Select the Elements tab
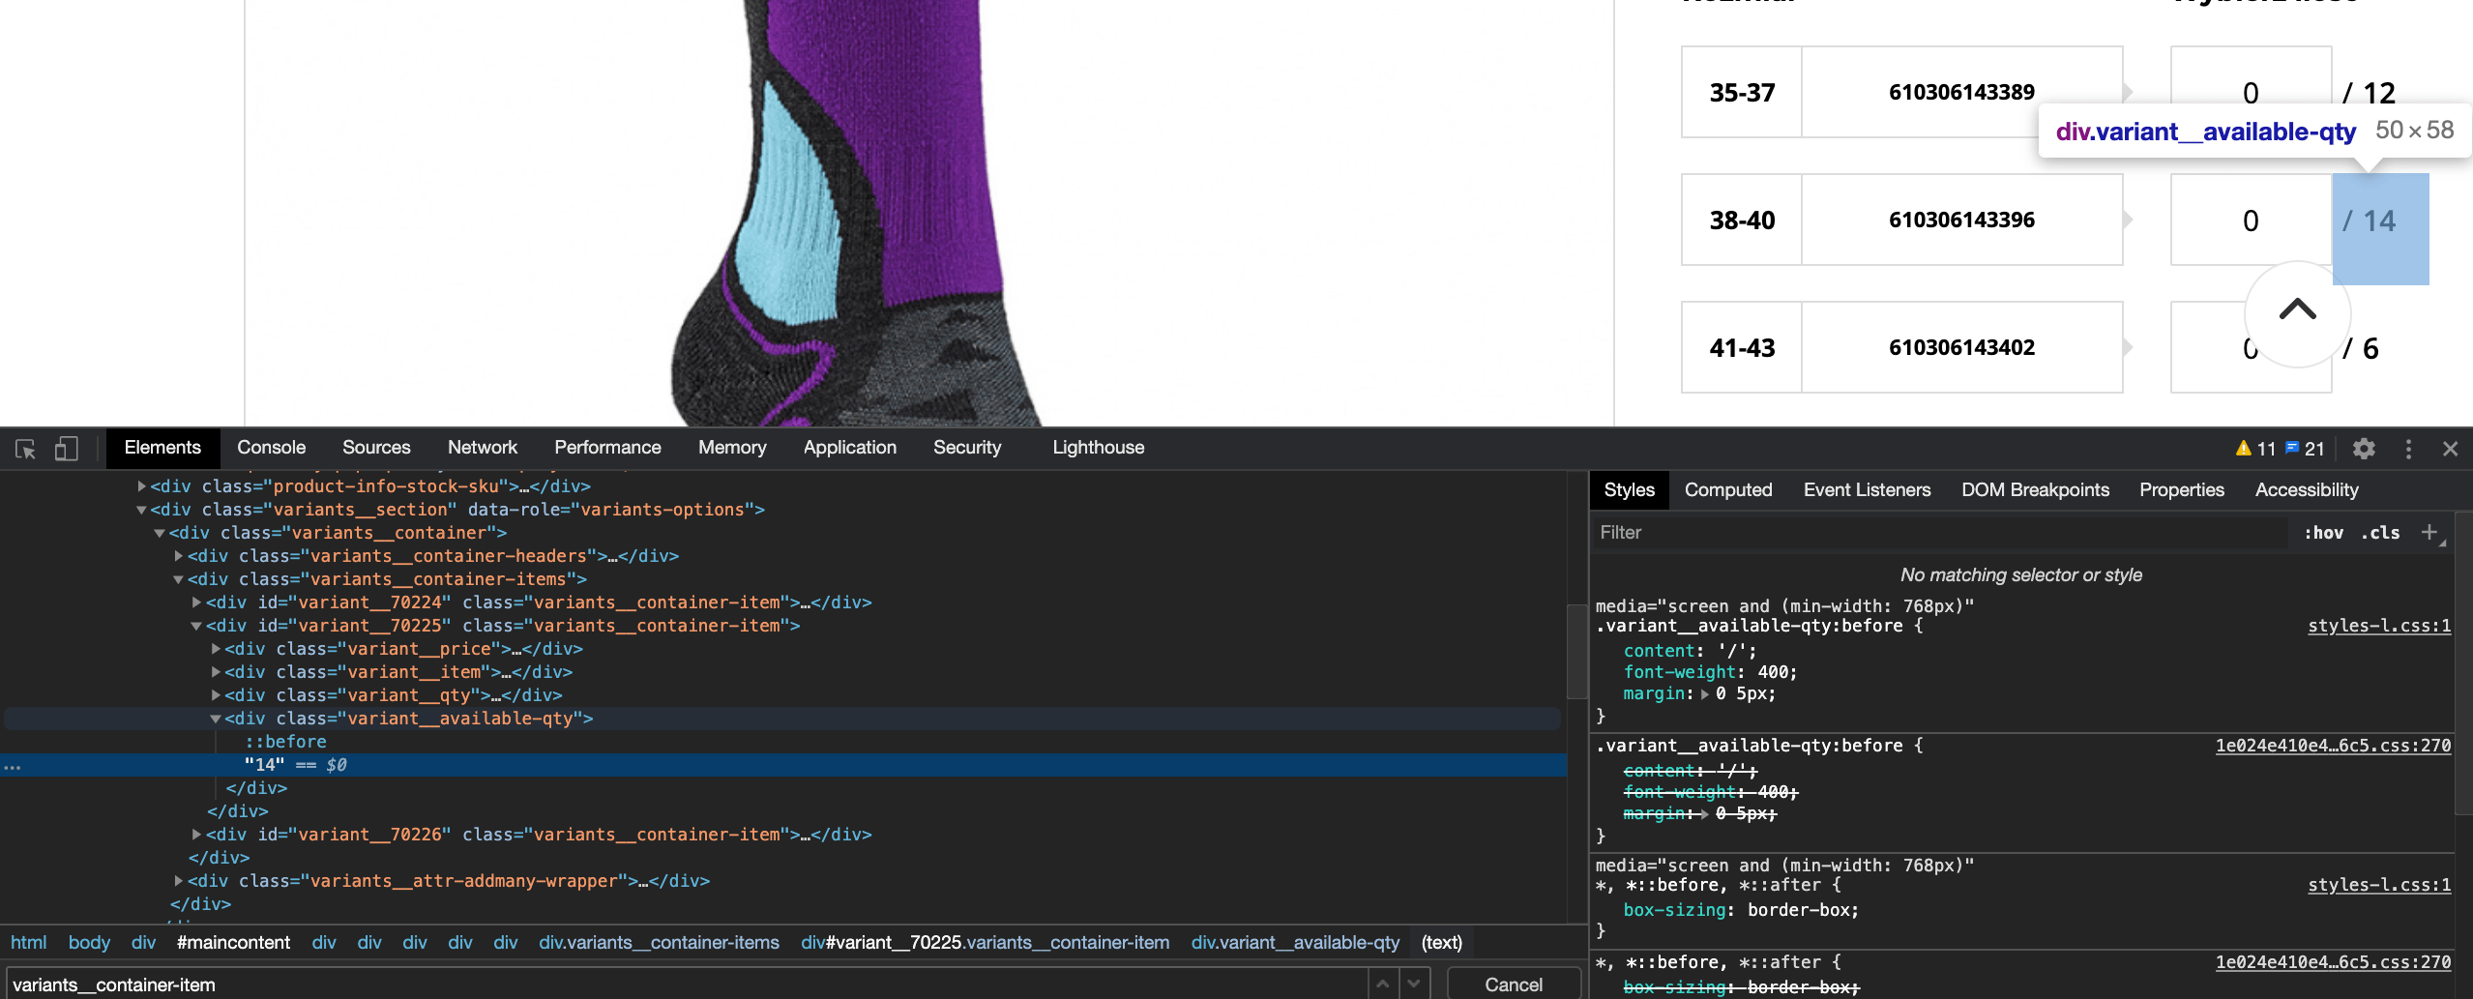The height and width of the screenshot is (999, 2473). [x=162, y=448]
